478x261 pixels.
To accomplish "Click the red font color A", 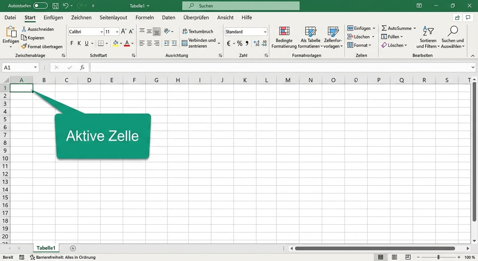I will [127, 43].
